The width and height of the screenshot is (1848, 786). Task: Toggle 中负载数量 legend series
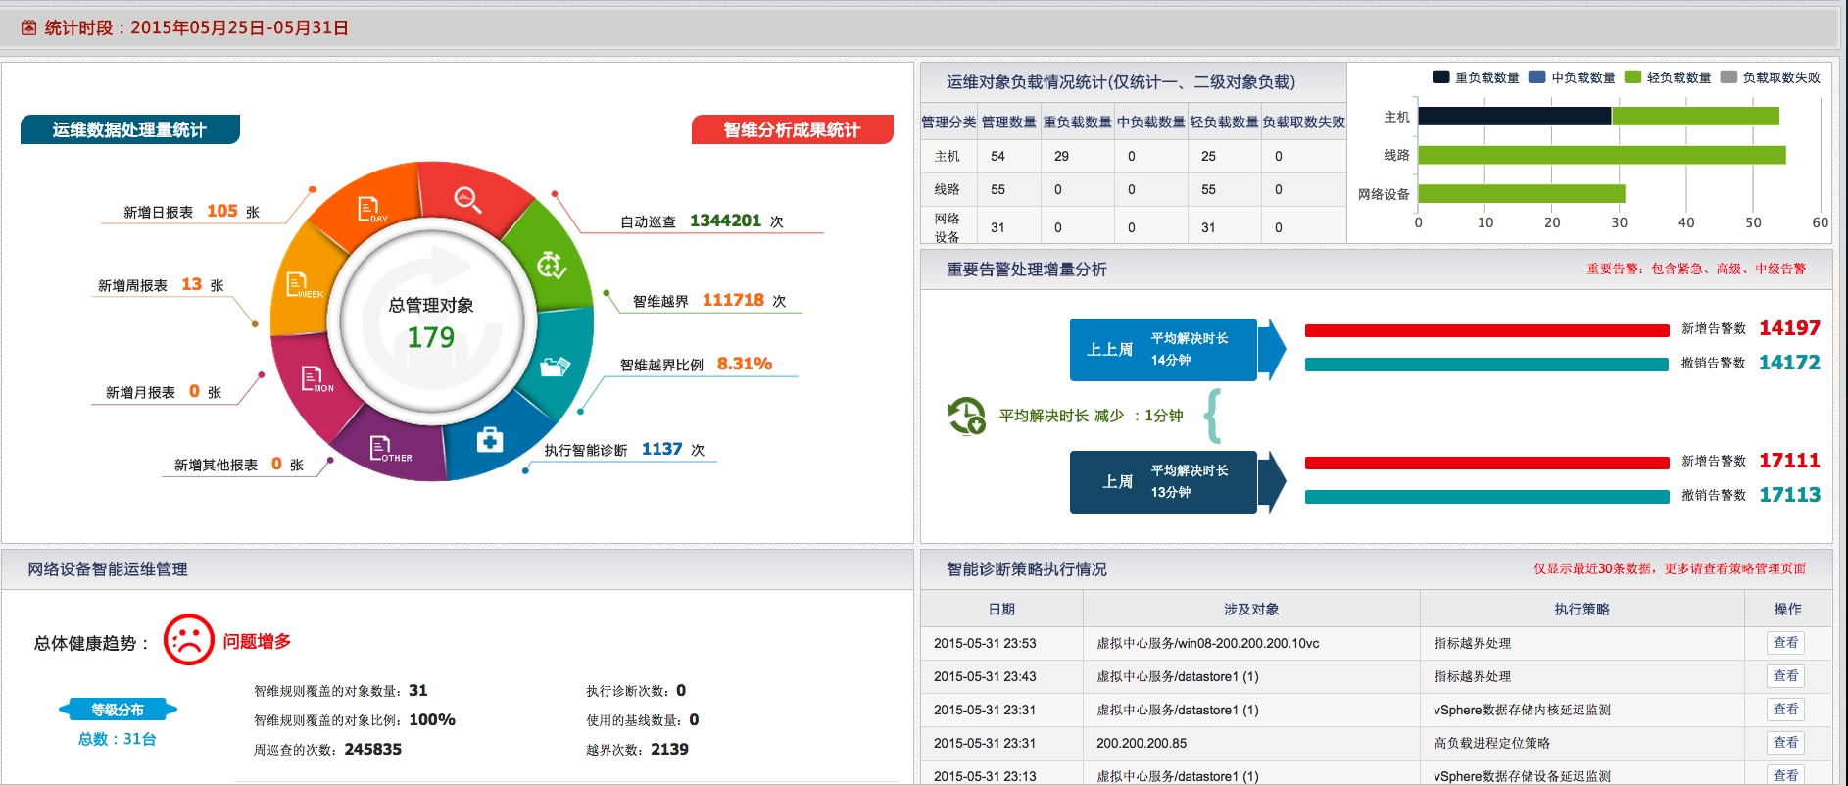coord(1573,77)
